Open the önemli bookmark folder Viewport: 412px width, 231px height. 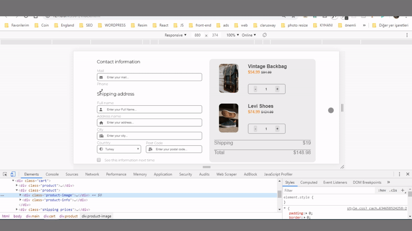347,25
